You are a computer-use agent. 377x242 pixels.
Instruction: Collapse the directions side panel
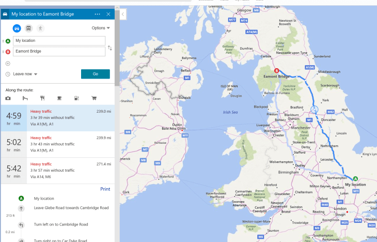pyautogui.click(x=123, y=14)
